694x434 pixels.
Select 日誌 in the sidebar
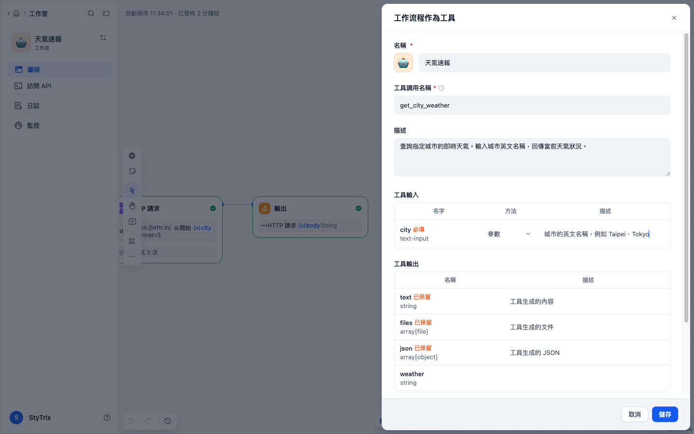pos(60,106)
